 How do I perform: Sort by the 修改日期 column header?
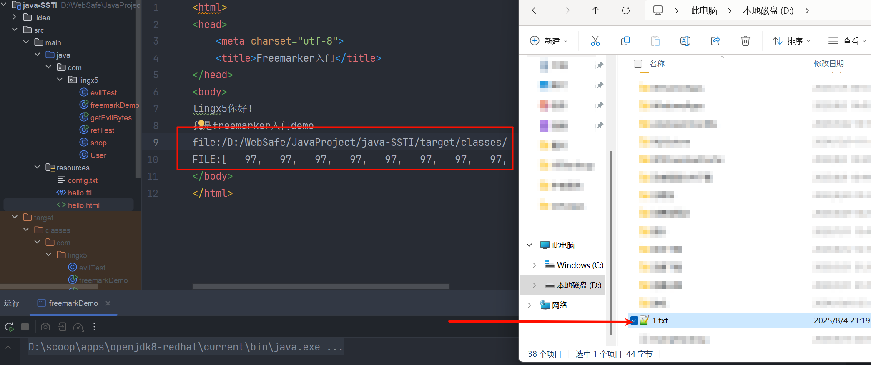pos(829,64)
